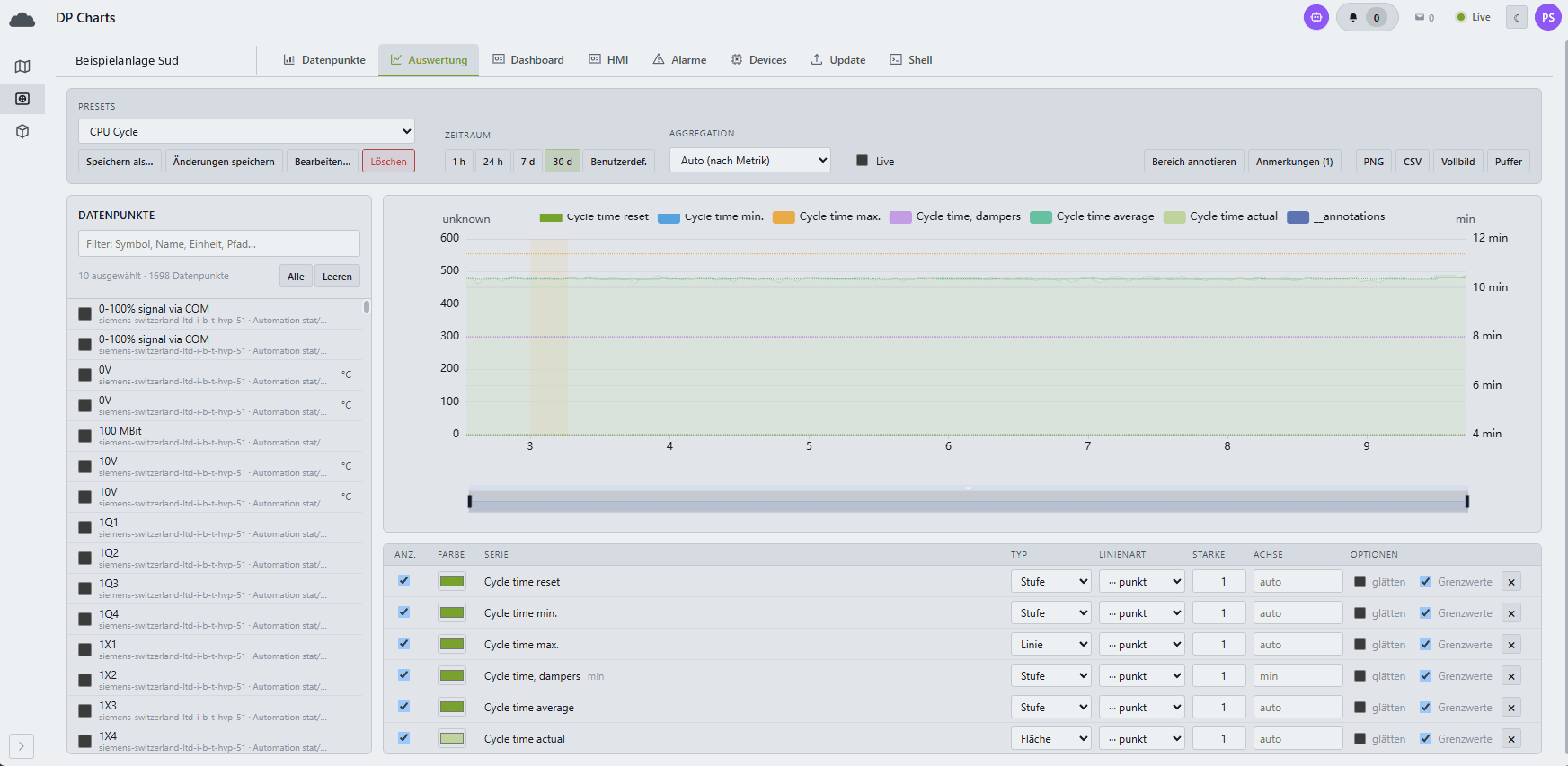
Task: Open the mail envelope messages
Action: 1424,17
